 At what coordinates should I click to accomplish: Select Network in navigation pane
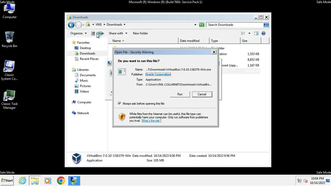tap(83, 113)
